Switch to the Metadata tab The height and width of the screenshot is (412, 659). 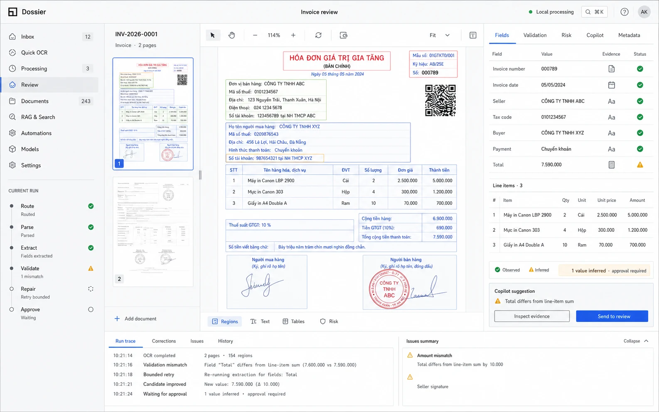tap(629, 35)
